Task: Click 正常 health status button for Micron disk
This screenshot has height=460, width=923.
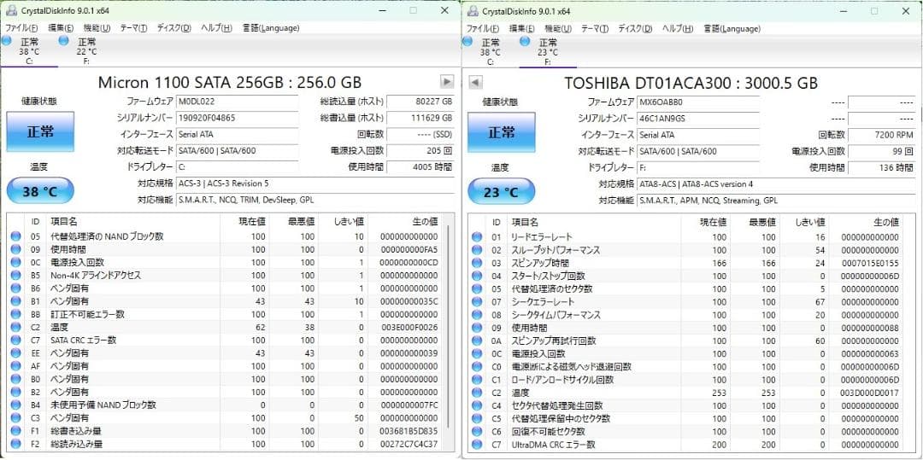Action: 40,131
